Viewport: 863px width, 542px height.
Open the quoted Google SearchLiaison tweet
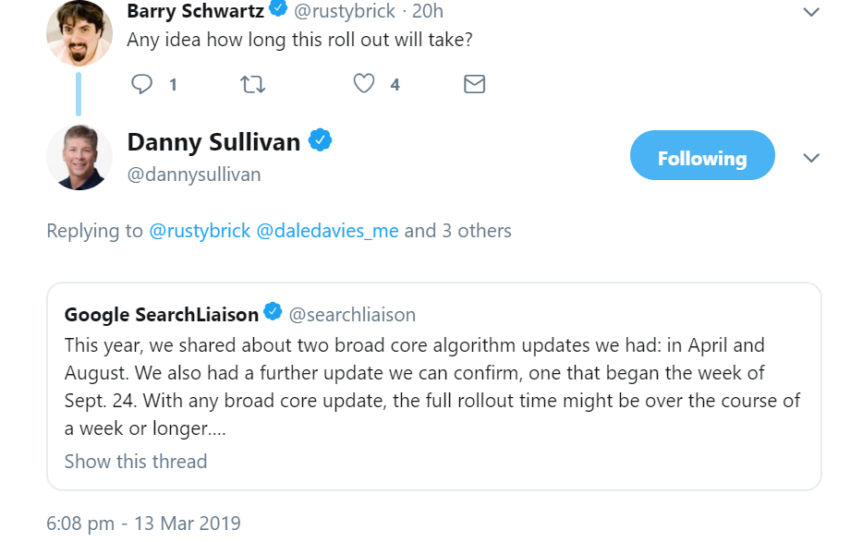point(433,388)
